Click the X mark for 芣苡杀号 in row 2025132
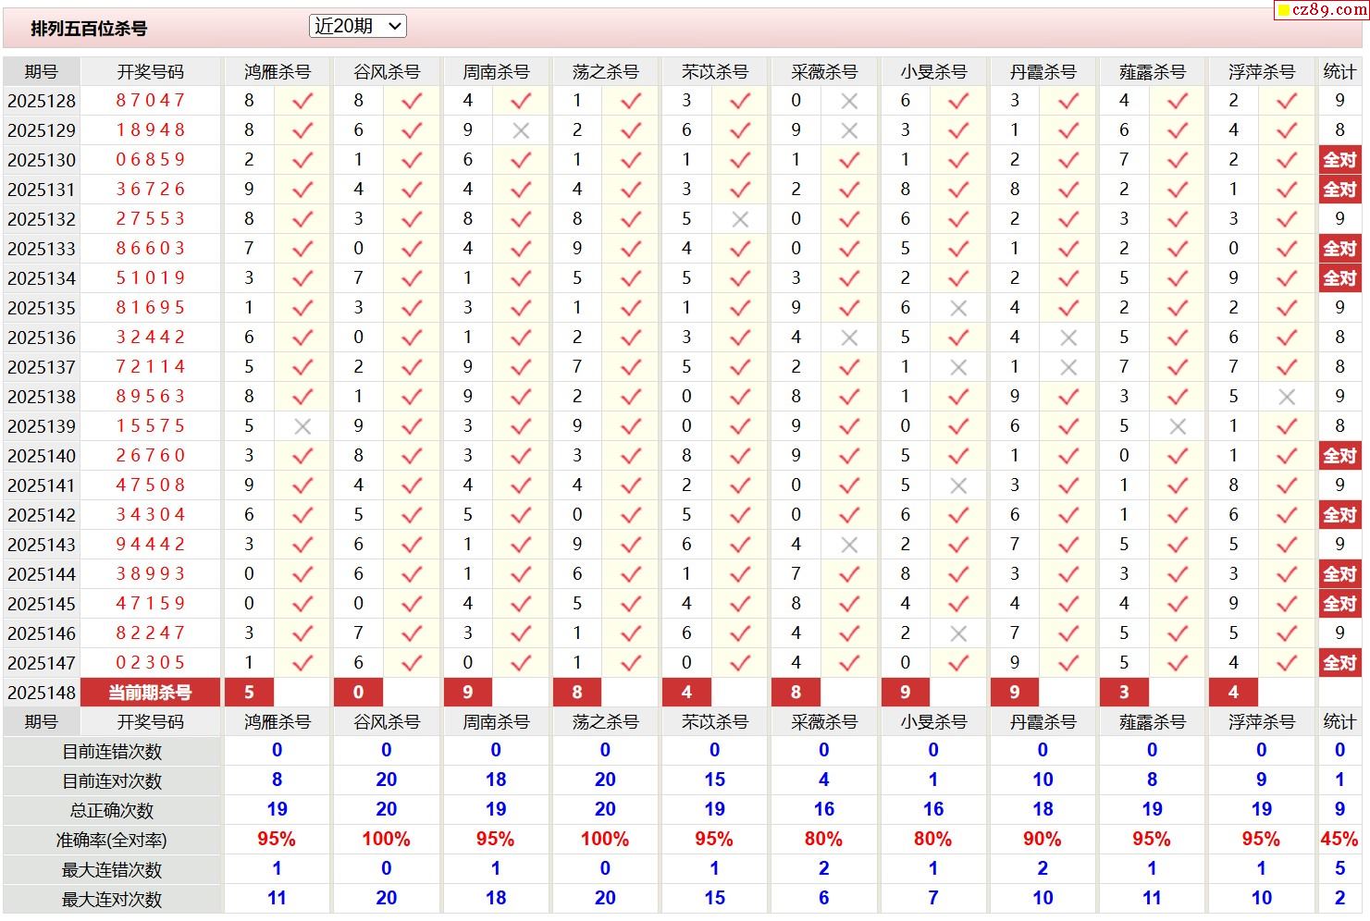The height and width of the screenshot is (921, 1370). [x=740, y=219]
